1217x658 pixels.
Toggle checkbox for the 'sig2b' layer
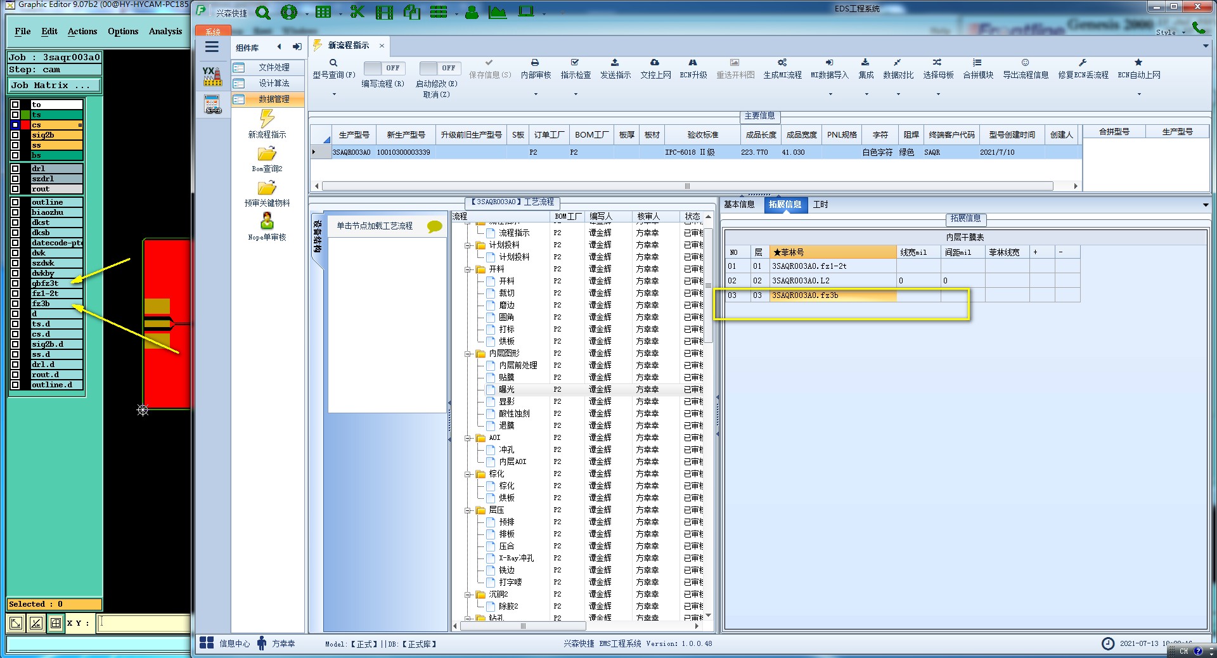[15, 135]
